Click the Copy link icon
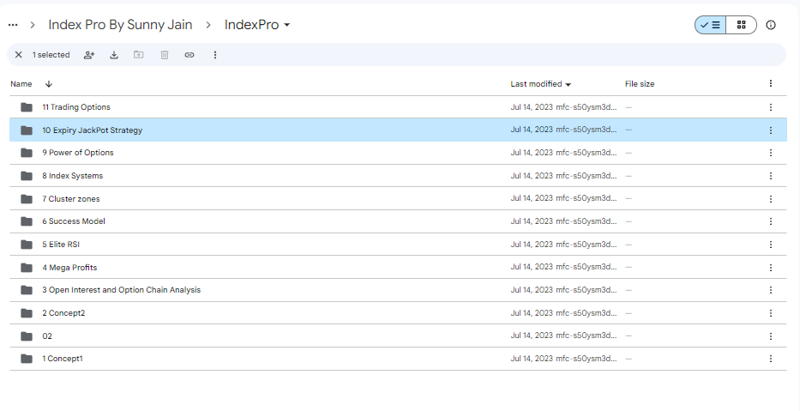This screenshot has width=800, height=411. click(189, 55)
